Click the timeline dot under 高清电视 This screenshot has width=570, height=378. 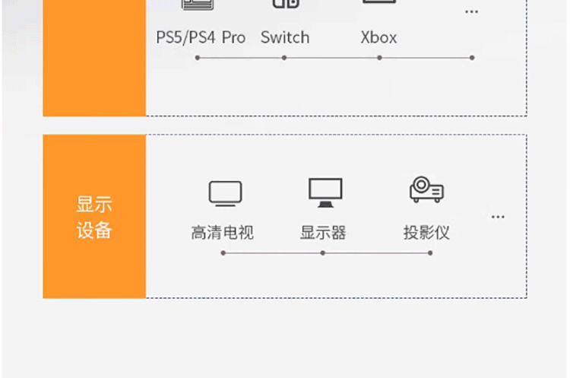coord(223,253)
